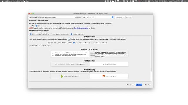Choose Merge the changes together
Image resolution: width=188 pixels, height=105 pixels.
point(70,76)
